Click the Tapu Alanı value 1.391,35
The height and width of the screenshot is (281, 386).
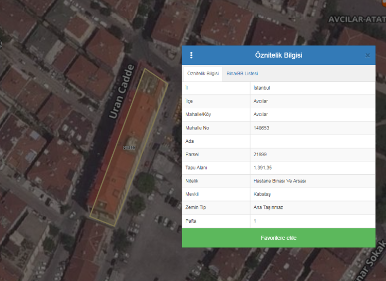pos(262,168)
